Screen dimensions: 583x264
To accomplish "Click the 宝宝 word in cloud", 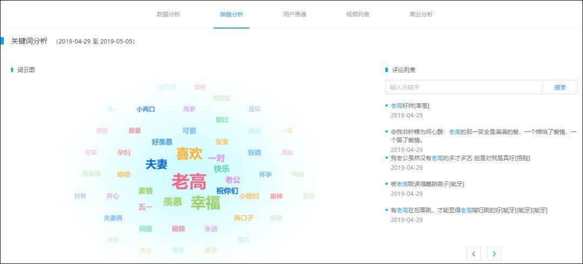I will pyautogui.click(x=222, y=142).
